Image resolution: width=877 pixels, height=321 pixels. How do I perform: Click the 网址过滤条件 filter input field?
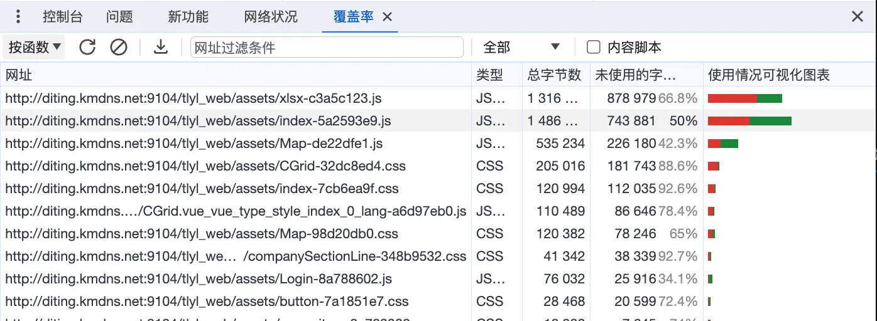pos(327,48)
